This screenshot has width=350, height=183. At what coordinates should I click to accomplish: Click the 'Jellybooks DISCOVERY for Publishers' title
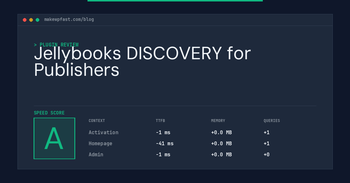point(142,62)
